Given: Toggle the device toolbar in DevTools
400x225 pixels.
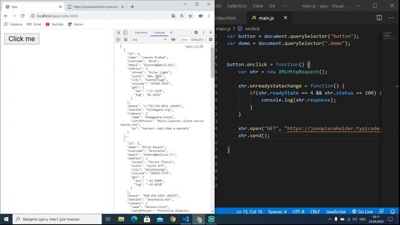Looking at the screenshot, I should (125, 32).
